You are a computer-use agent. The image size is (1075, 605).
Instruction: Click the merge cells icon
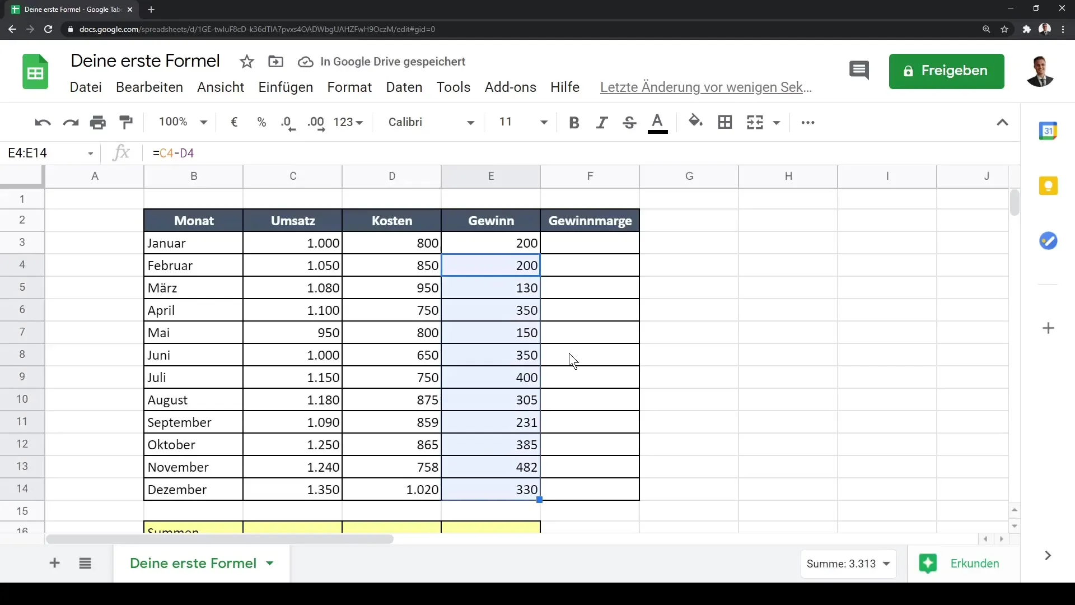coord(755,122)
